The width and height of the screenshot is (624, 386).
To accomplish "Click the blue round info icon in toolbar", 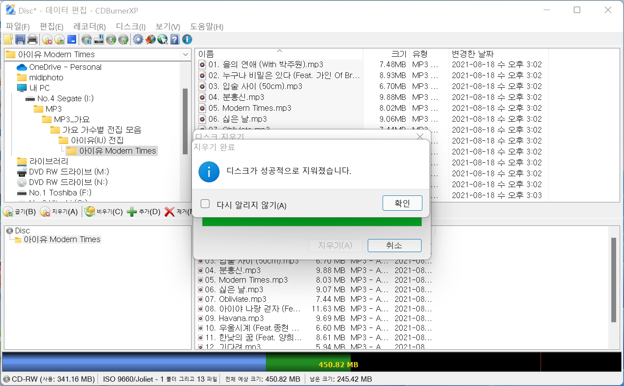I will [x=187, y=40].
